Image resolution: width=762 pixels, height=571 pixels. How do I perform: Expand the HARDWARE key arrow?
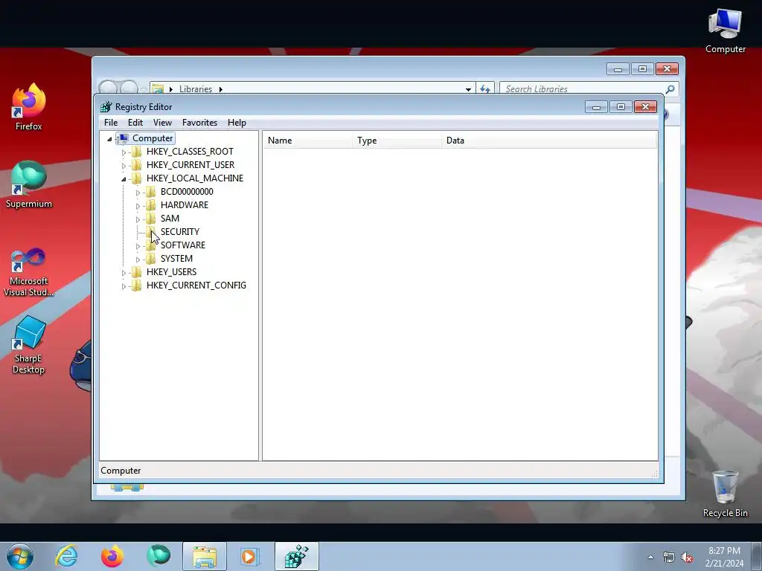pyautogui.click(x=138, y=206)
